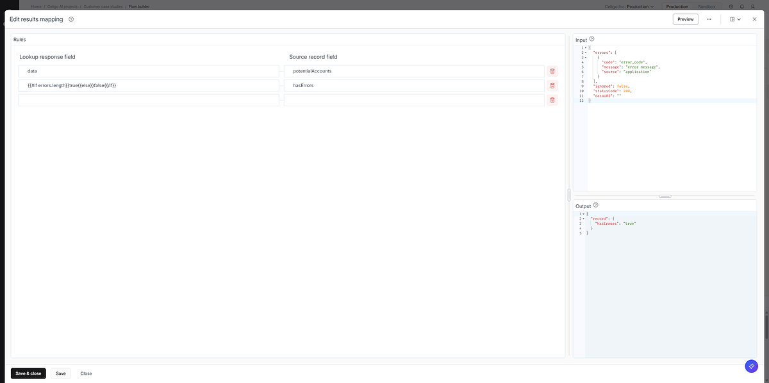Click the "dataURI" line in Input

pyautogui.click(x=608, y=95)
